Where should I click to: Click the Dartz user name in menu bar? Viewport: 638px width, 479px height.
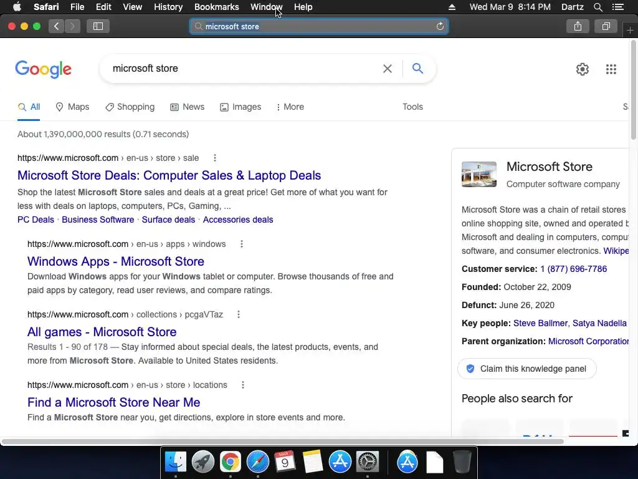pyautogui.click(x=572, y=7)
